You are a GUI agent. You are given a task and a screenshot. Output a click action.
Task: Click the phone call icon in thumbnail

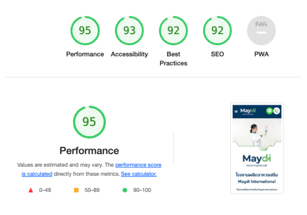(x=277, y=111)
